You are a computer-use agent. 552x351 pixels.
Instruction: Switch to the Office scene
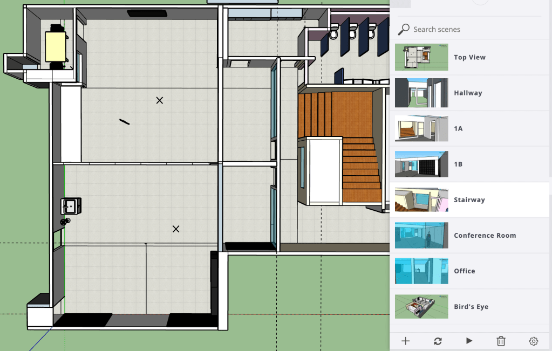tap(464, 271)
